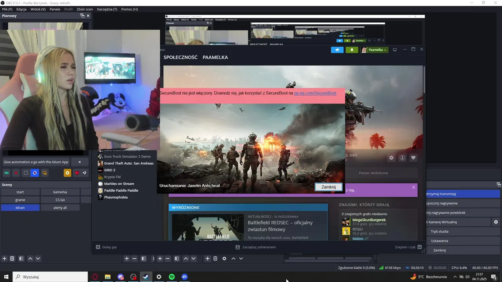Switch to the 'alerty all' scene
The height and width of the screenshot is (282, 502).
coord(60,208)
